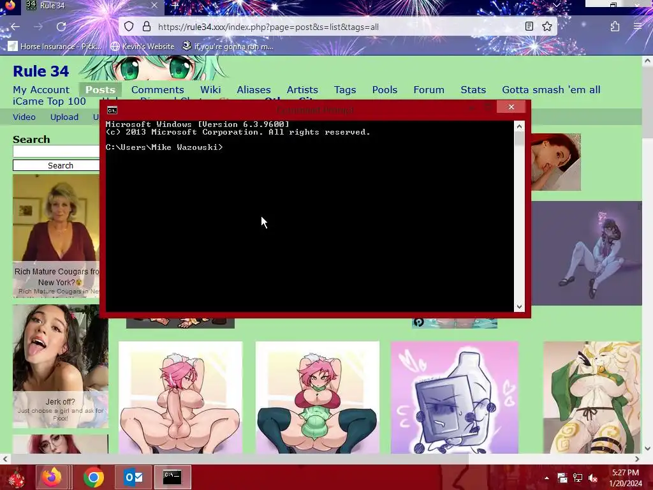Open iCame Top 100 link

(x=49, y=101)
